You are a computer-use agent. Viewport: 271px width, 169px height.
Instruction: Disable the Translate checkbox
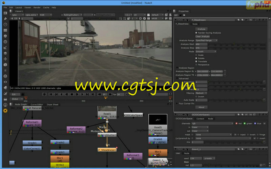(196, 61)
